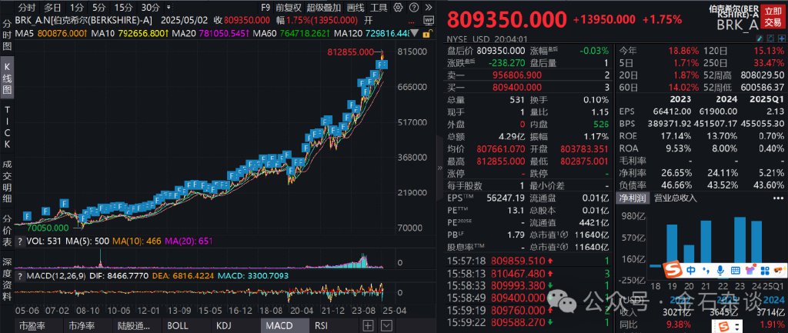Viewport: 788px width, 333px height.
Task: Click the F9 button
Action: pos(265,8)
